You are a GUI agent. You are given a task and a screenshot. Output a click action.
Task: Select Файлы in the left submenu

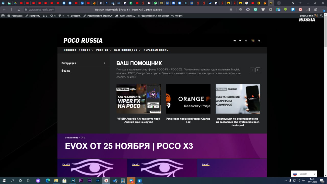(x=66, y=71)
